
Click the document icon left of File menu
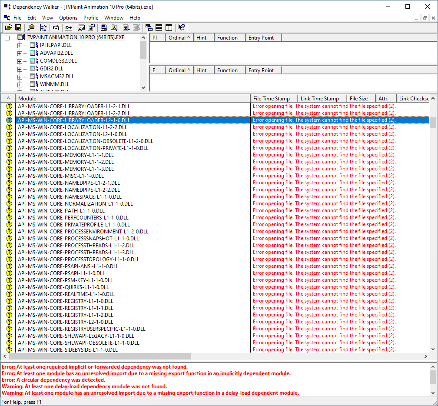tap(7, 17)
